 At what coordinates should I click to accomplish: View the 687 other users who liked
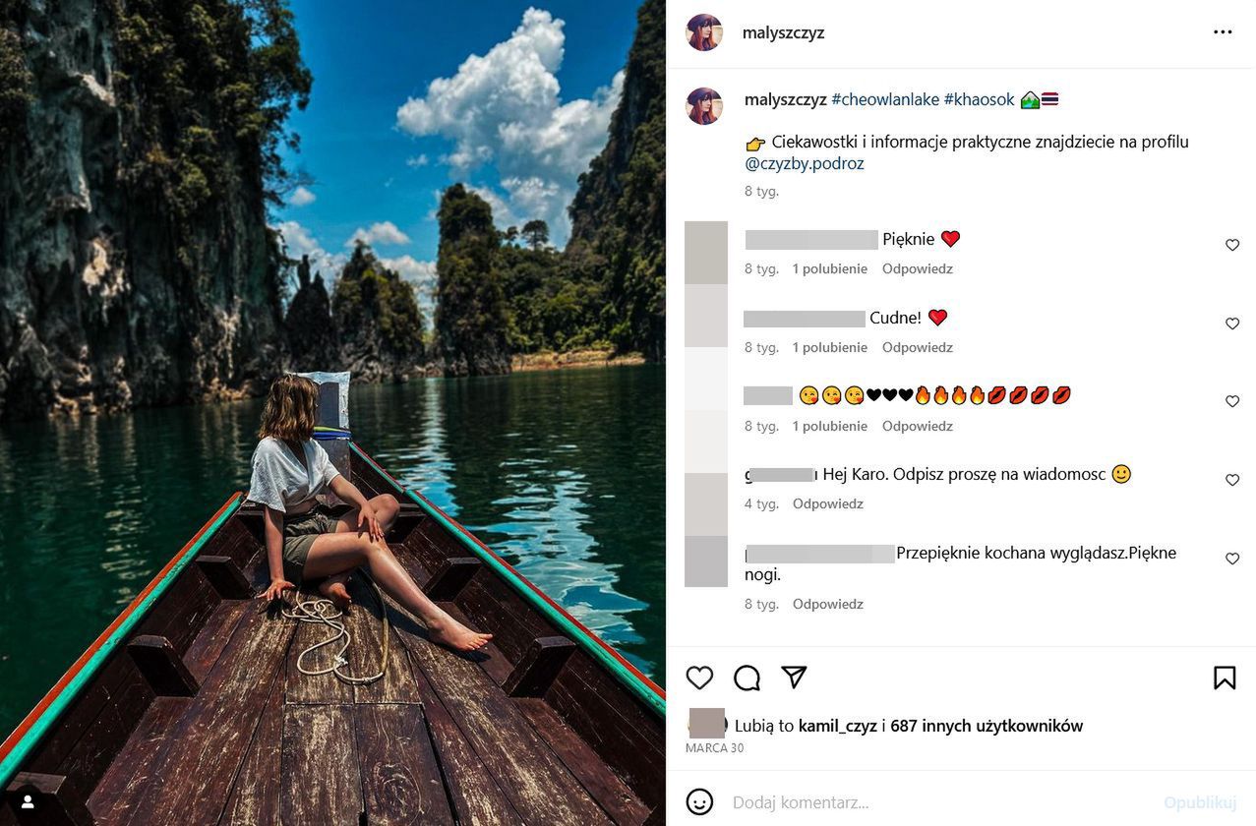pos(987,726)
